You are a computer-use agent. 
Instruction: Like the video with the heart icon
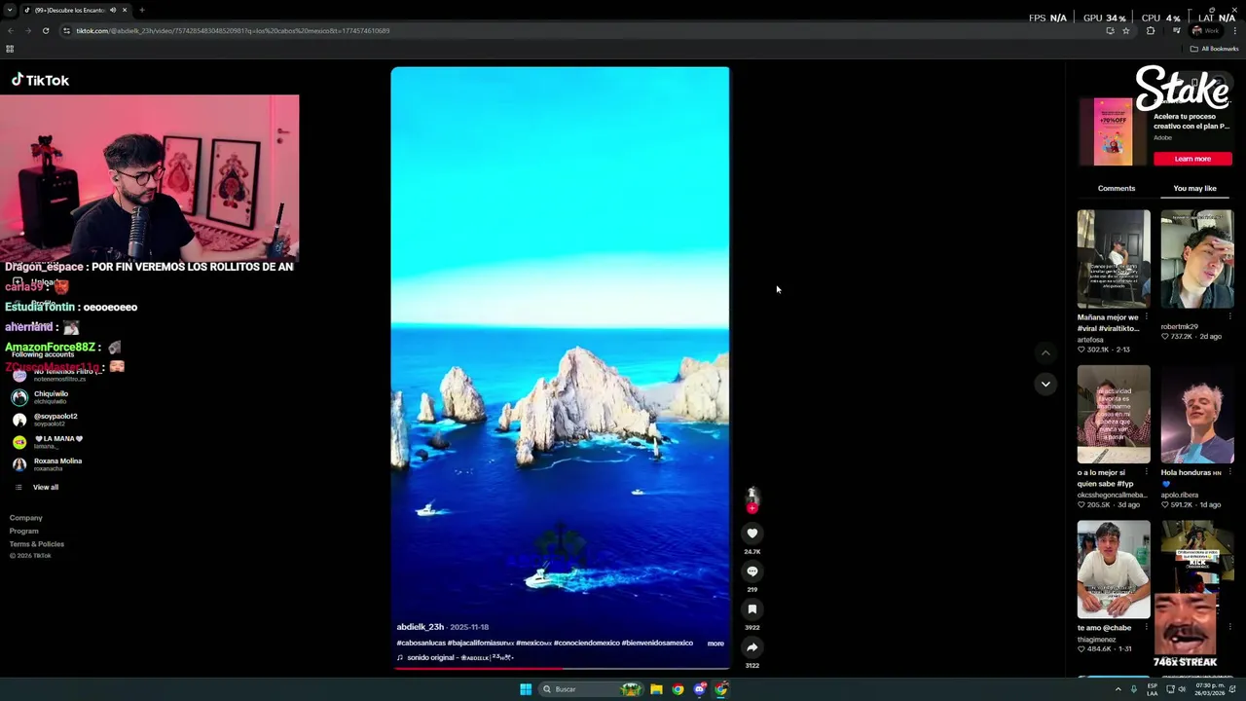tap(751, 533)
